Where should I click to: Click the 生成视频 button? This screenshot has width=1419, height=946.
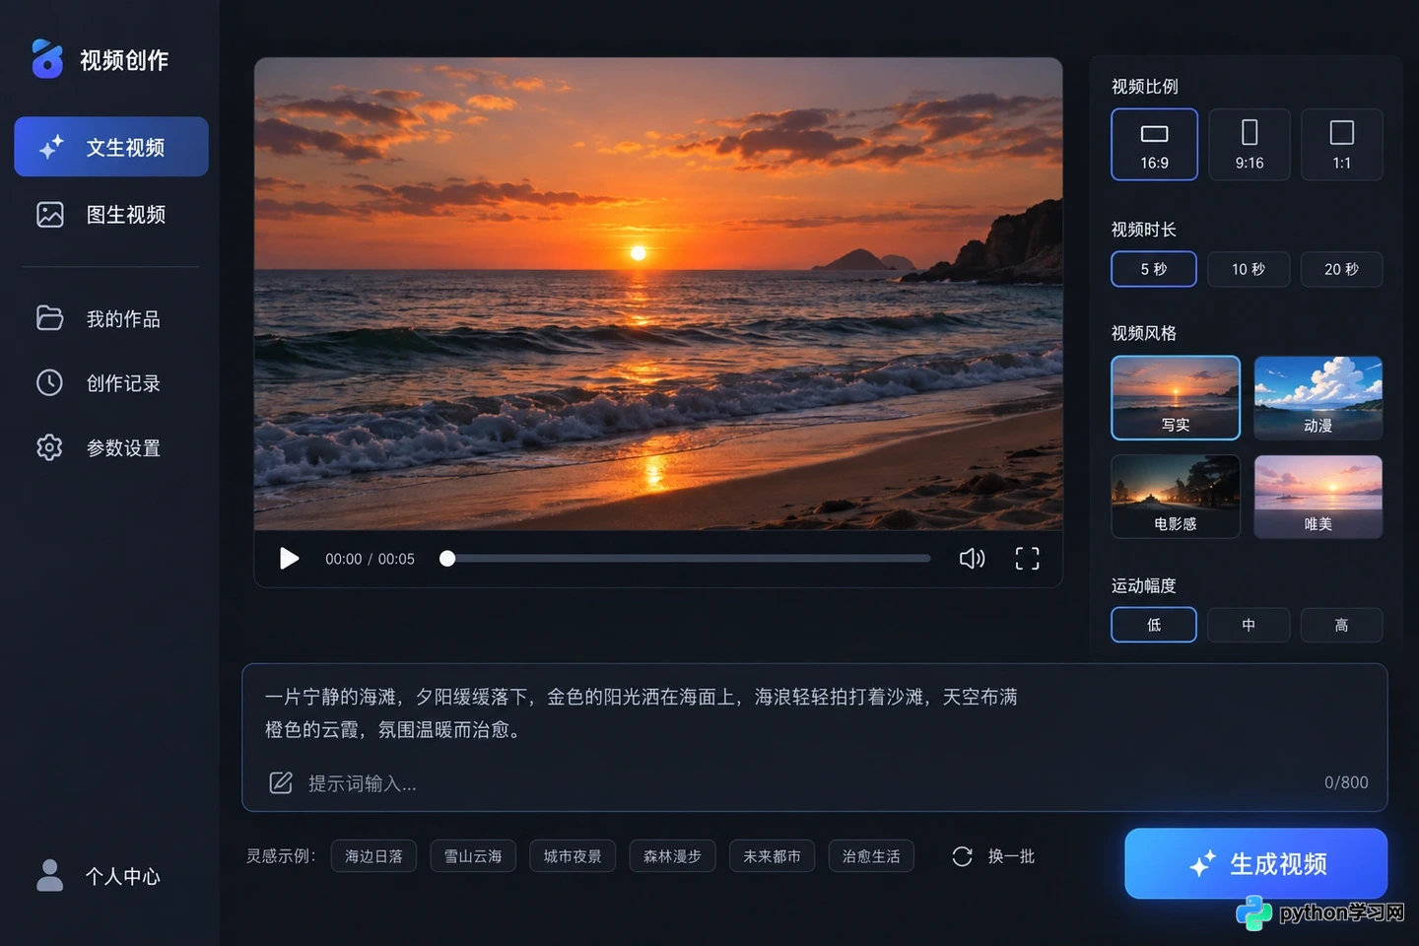pos(1256,863)
